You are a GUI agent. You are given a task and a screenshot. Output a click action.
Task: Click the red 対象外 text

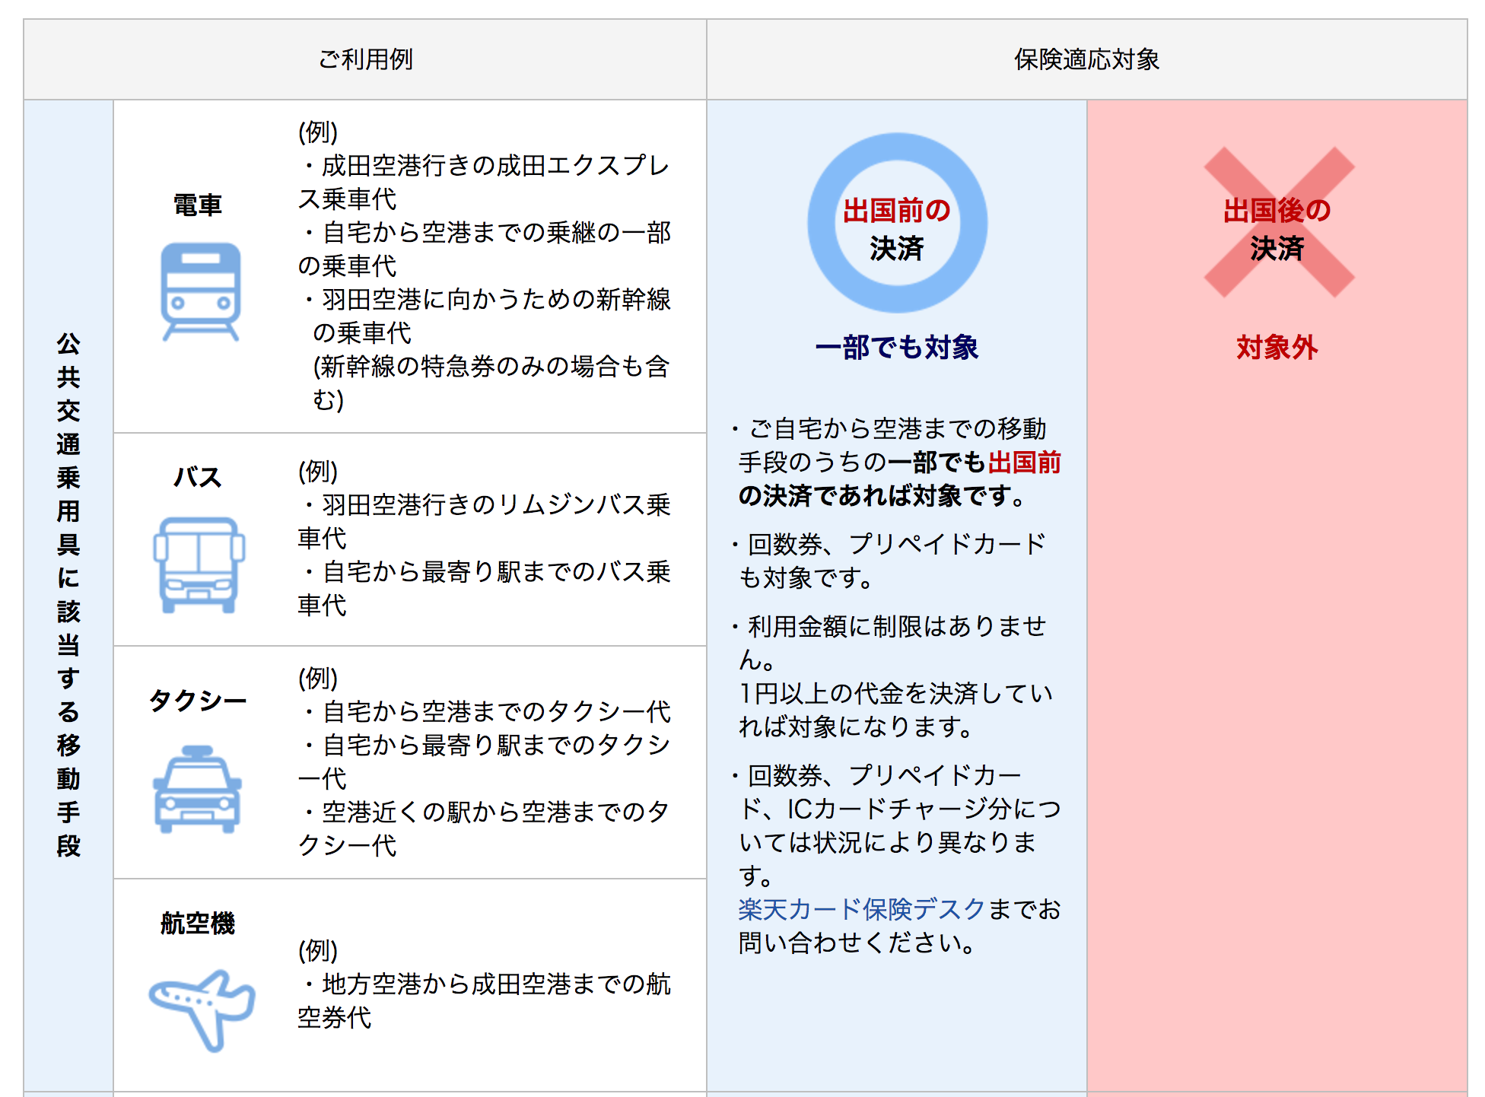(x=1277, y=347)
